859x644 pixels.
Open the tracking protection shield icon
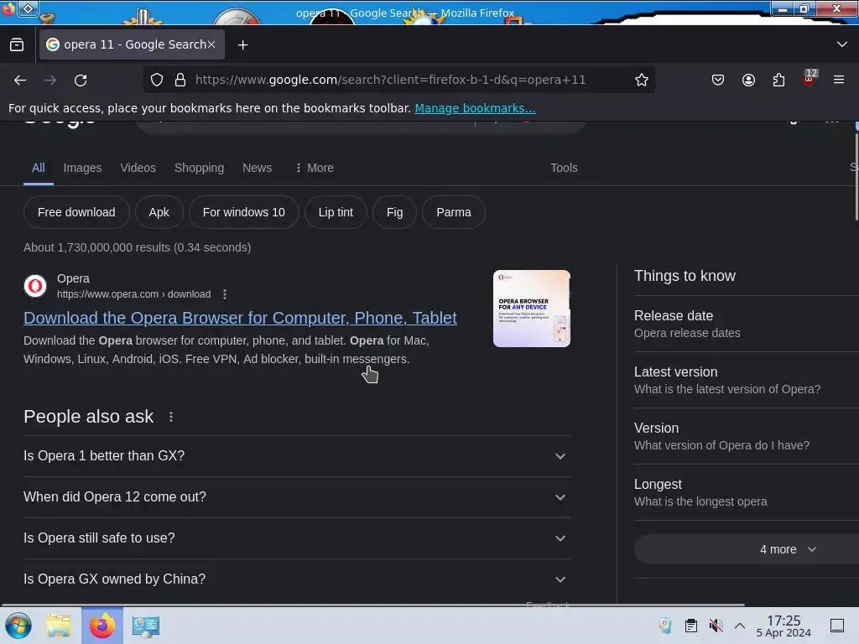[157, 80]
